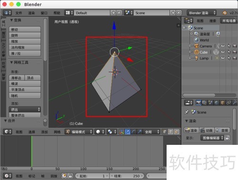Toggle Lamp selectability arrow icon
Image resolution: width=238 pixels, height=180 pixels.
(229, 58)
